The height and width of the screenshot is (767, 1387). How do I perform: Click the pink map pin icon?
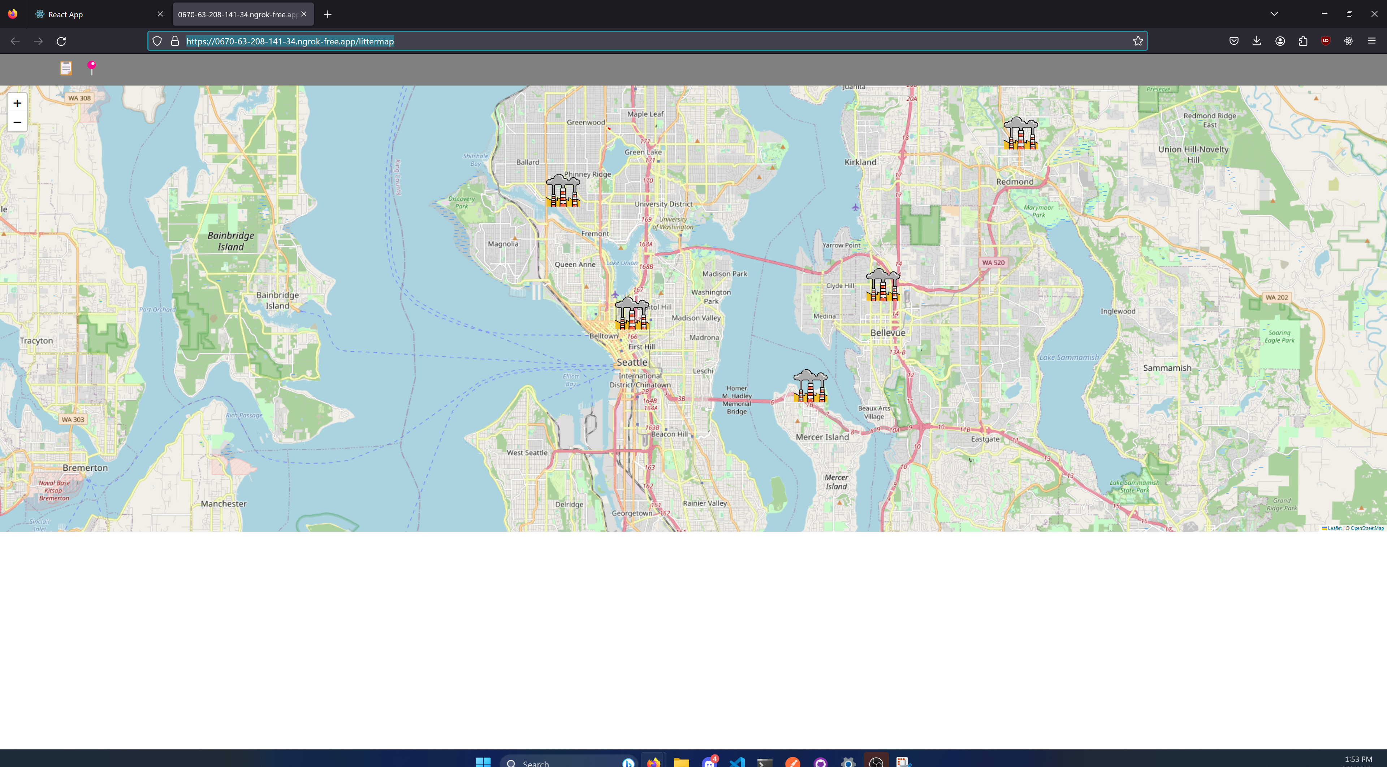point(92,68)
